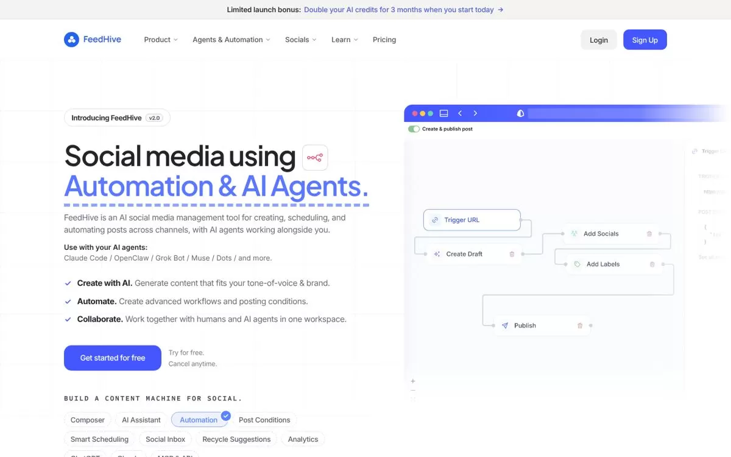Click the arrow icon in launch bonus banner
Screen dimensions: 731x457
tap(500, 10)
